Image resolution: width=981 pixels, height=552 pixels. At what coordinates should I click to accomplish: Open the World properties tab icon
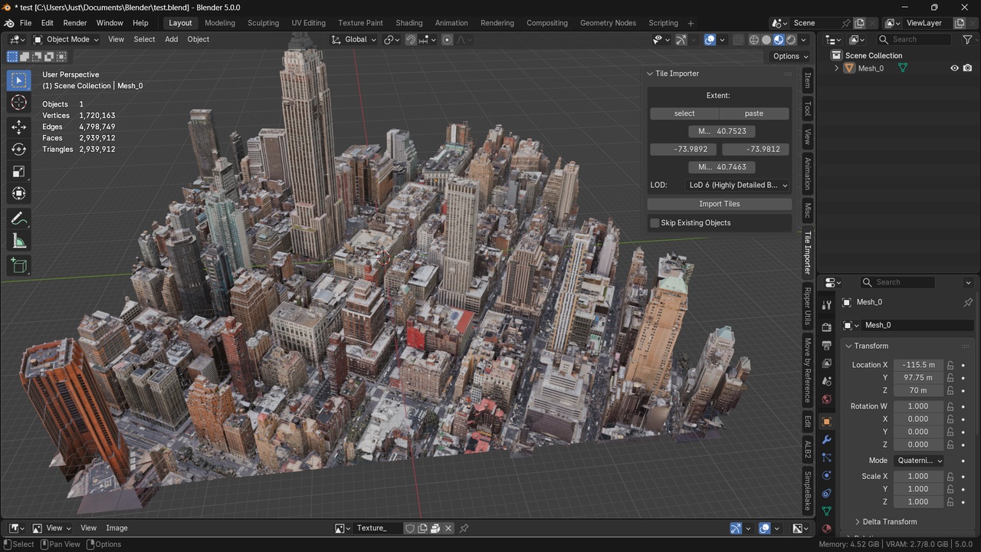[826, 399]
